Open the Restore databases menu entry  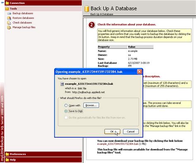(23, 18)
